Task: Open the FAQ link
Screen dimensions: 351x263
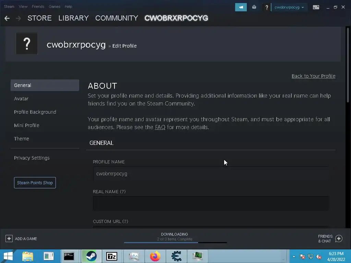Action: [x=160, y=127]
